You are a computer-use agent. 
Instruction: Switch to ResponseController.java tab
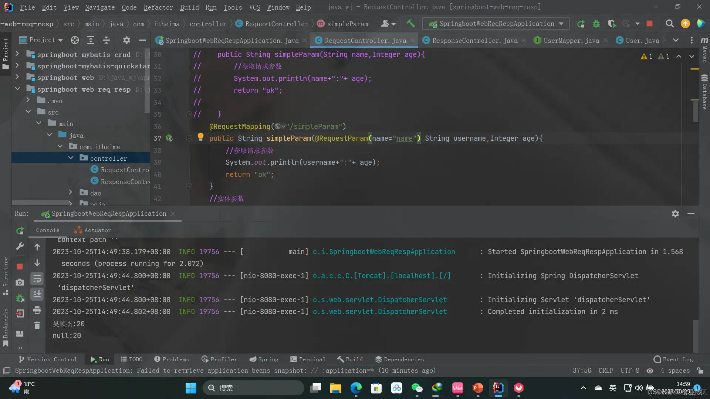pyautogui.click(x=474, y=40)
